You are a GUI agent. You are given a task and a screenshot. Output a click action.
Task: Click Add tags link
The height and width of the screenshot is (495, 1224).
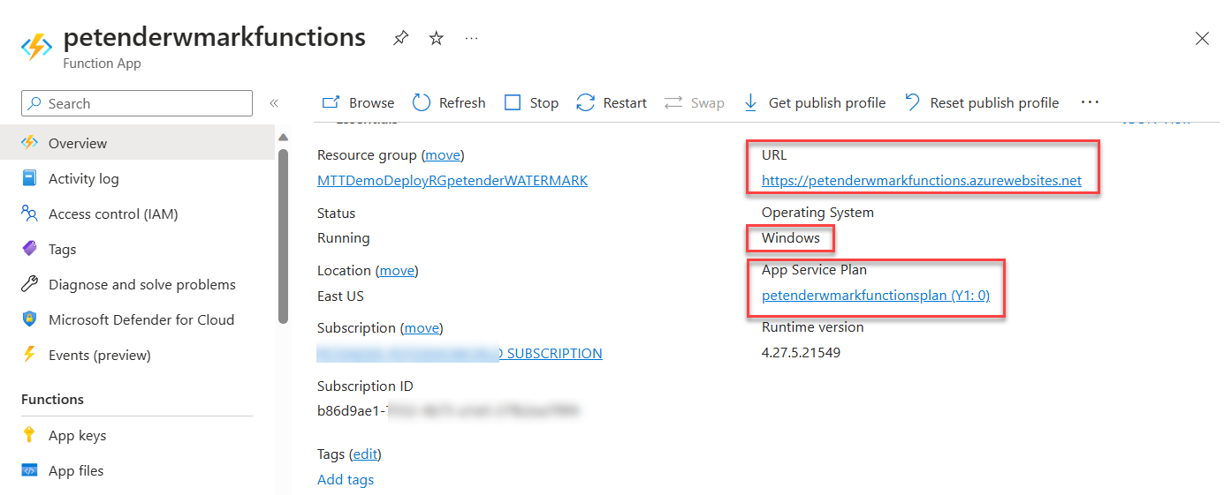click(x=346, y=480)
